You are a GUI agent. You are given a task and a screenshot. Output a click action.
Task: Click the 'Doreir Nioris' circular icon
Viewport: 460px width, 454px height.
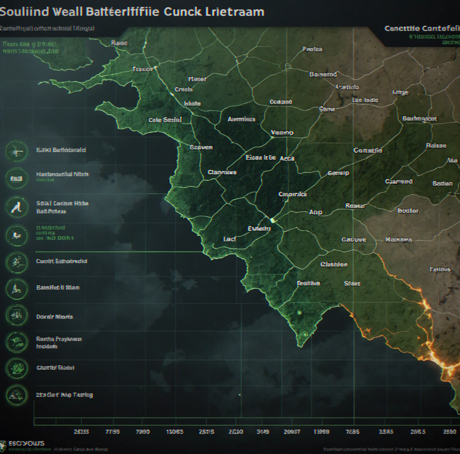(x=17, y=315)
